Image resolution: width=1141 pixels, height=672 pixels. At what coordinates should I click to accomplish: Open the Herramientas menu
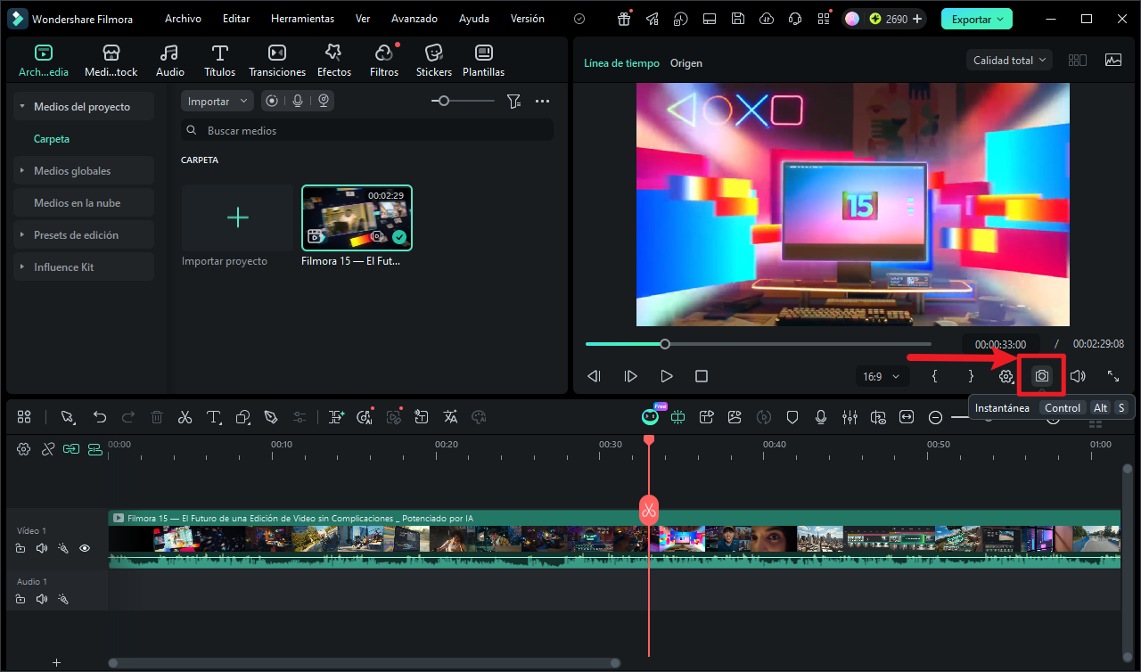pyautogui.click(x=302, y=19)
